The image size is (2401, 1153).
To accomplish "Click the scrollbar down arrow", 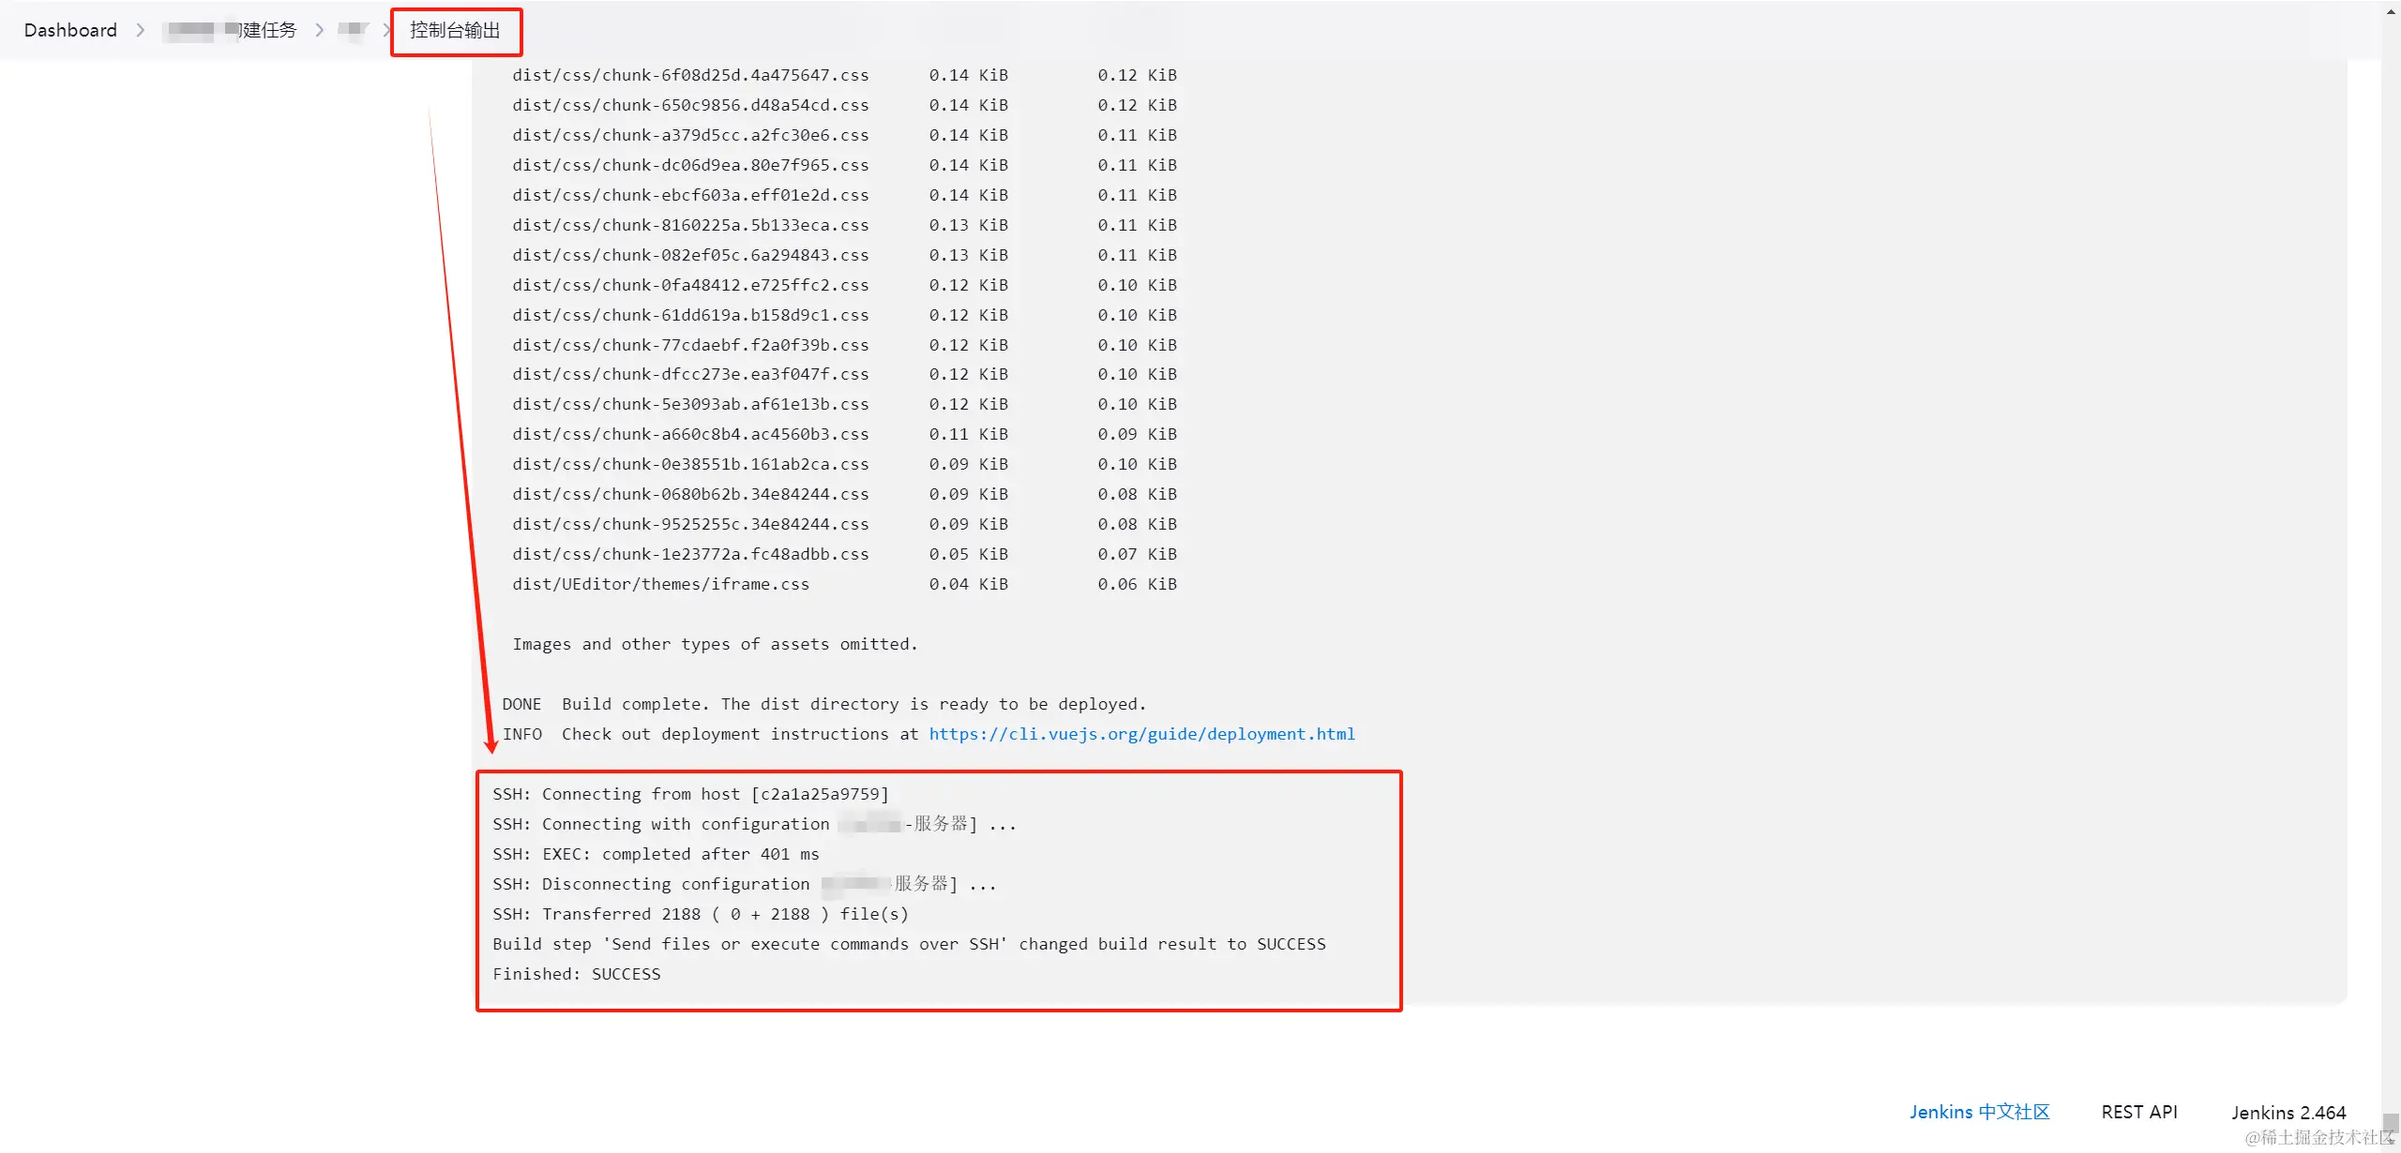I will coord(2391,1144).
